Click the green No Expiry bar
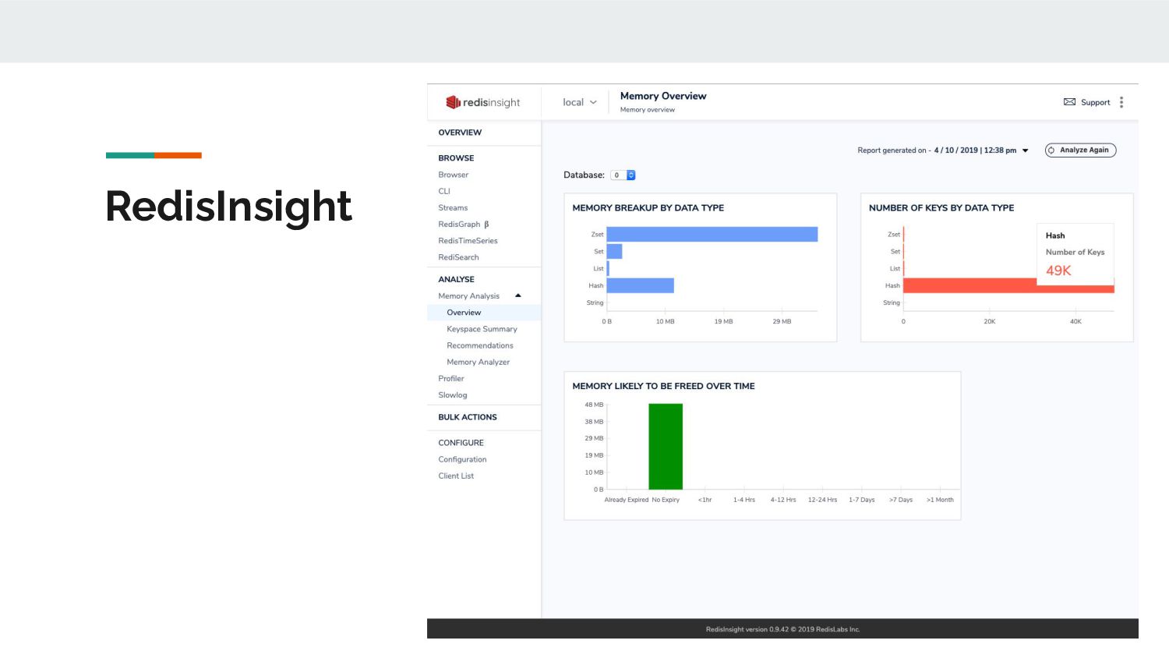The height and width of the screenshot is (658, 1169). coord(666,447)
